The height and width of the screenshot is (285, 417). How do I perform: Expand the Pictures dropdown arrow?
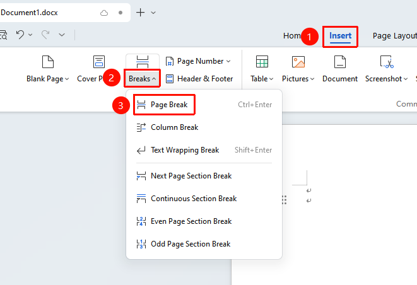(x=312, y=79)
